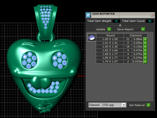The width and height of the screenshot is (157, 118).
Task: Select the 1.74 X 1.57 size cell
Action: click(110, 61)
